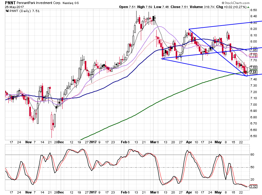Click the Close 7.51 value in the header
The image size is (262, 195).
click(179, 7)
